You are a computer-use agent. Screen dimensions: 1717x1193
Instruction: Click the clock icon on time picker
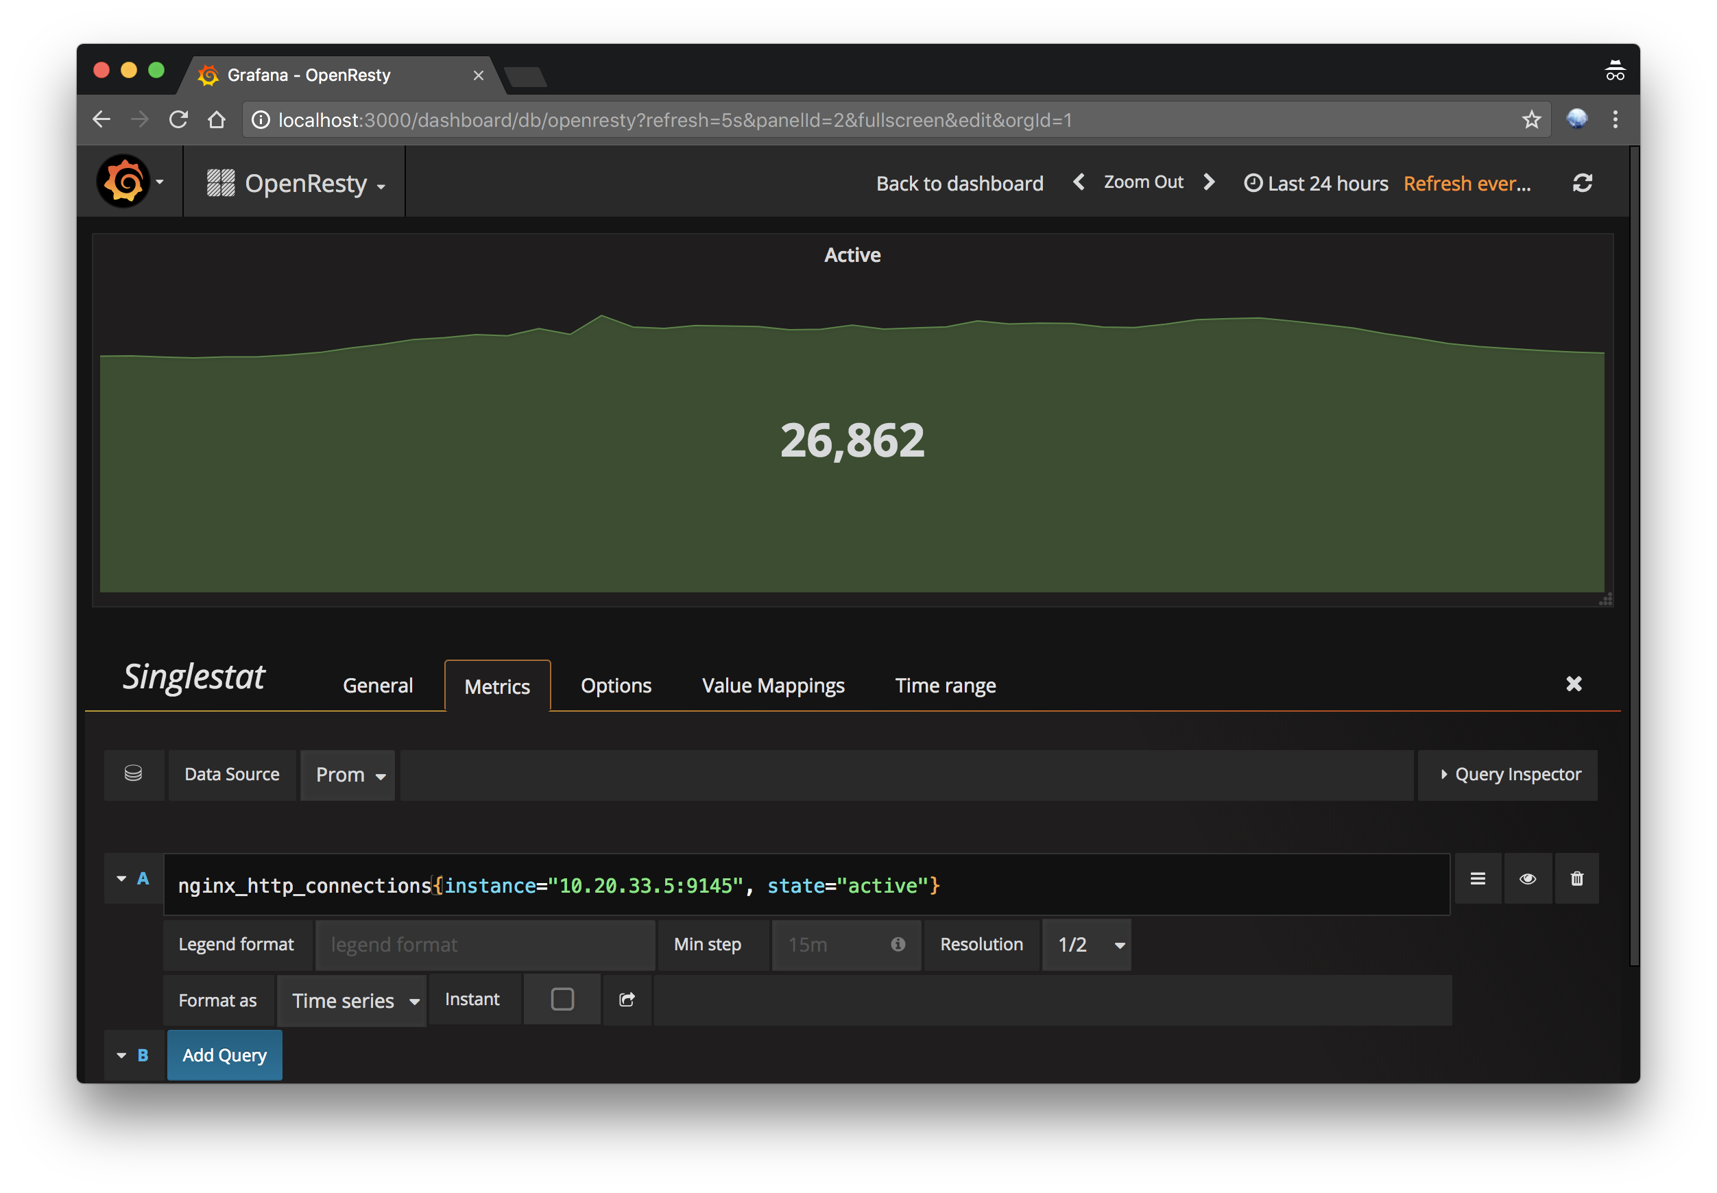[x=1255, y=182]
